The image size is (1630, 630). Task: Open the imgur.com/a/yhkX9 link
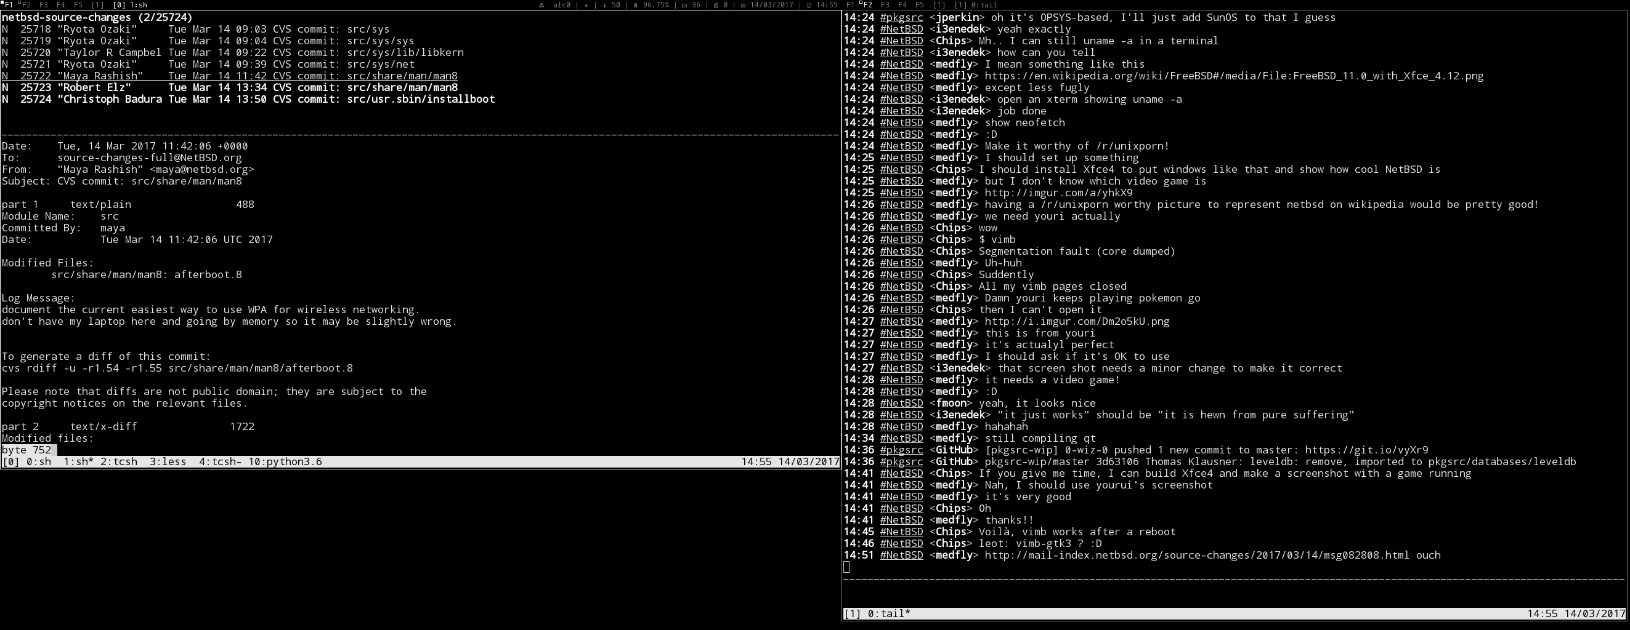[x=1058, y=193]
